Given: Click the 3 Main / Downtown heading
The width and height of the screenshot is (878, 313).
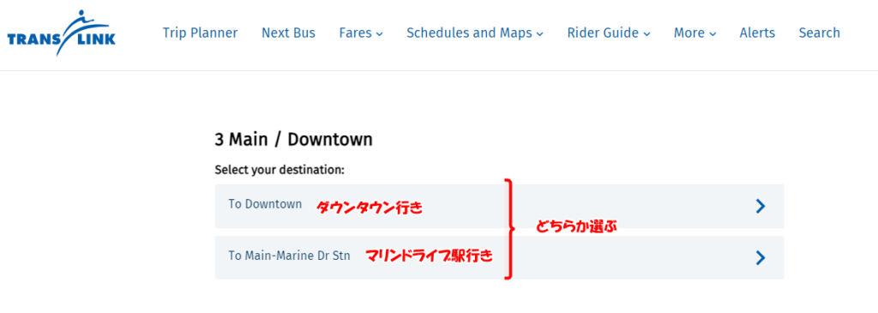Looking at the screenshot, I should pos(293,140).
